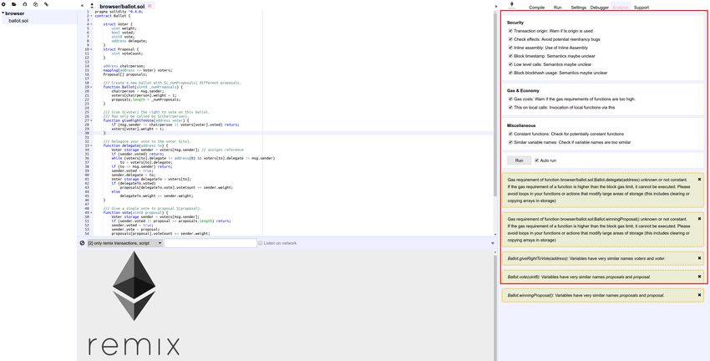Select the browser/ballot.sol editor tab
Screen dimensions: 710x361
click(x=120, y=7)
